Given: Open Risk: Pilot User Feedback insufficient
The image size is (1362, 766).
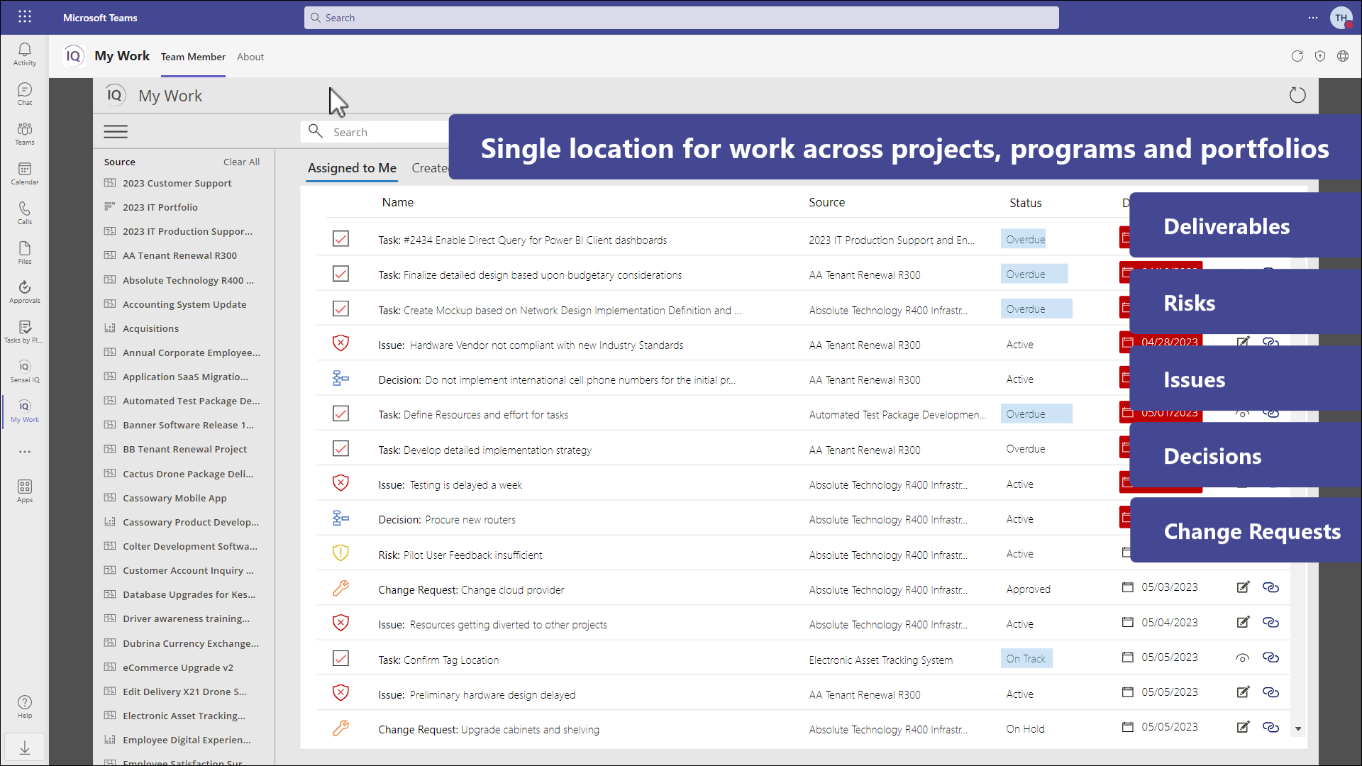Looking at the screenshot, I should click(x=460, y=555).
